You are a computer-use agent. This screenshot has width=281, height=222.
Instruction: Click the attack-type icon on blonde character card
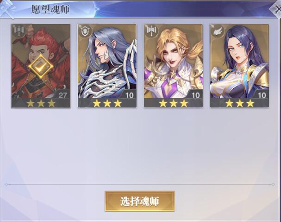(151, 31)
